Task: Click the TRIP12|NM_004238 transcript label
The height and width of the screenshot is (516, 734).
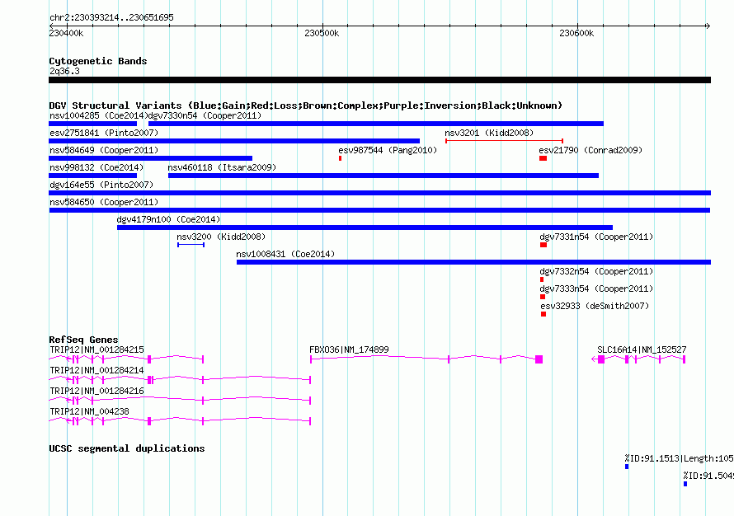Action: 89,411
